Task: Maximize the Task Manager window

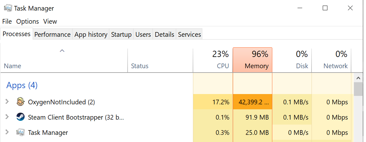Action: pyautogui.click(x=325, y=8)
